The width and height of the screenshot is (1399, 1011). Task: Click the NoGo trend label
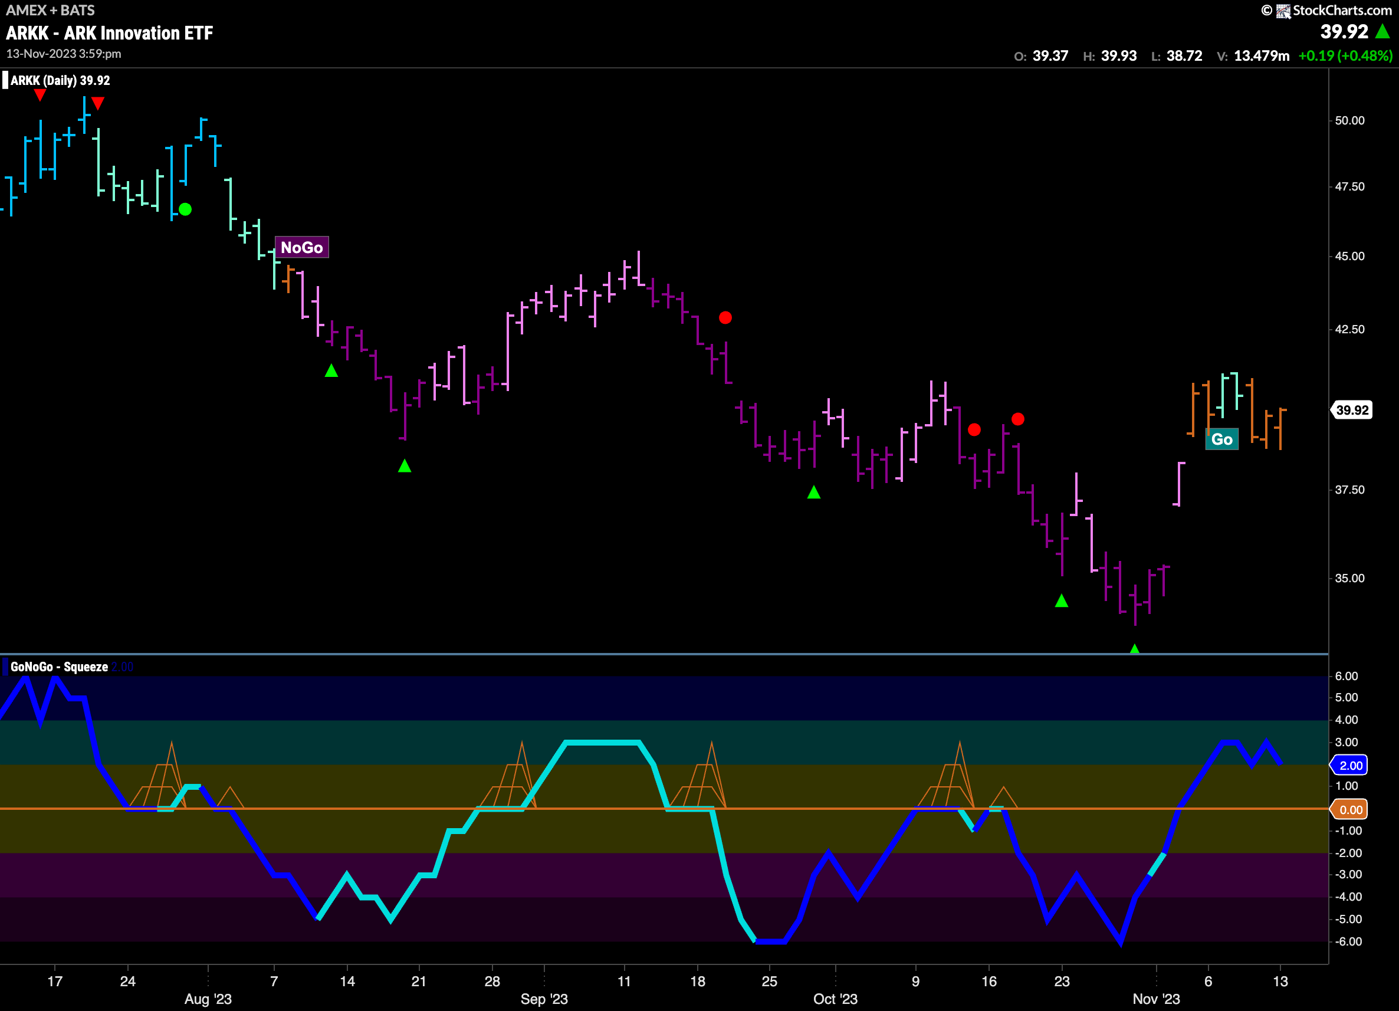pyautogui.click(x=301, y=247)
